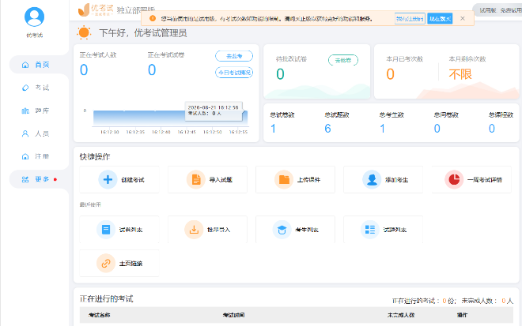The image size is (522, 326).
Task: Open the 人员 sidebar menu item
Action: pyautogui.click(x=39, y=133)
